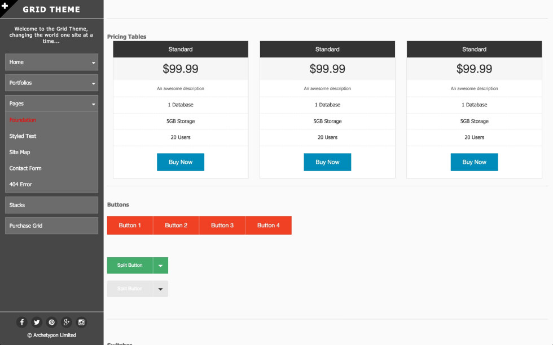Click 20 Users row in third table

point(475,137)
